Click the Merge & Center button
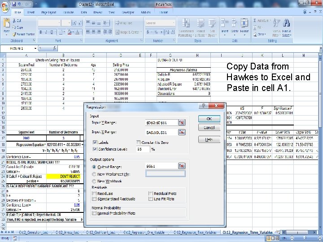This screenshot has width=323, height=242. (x=128, y=32)
